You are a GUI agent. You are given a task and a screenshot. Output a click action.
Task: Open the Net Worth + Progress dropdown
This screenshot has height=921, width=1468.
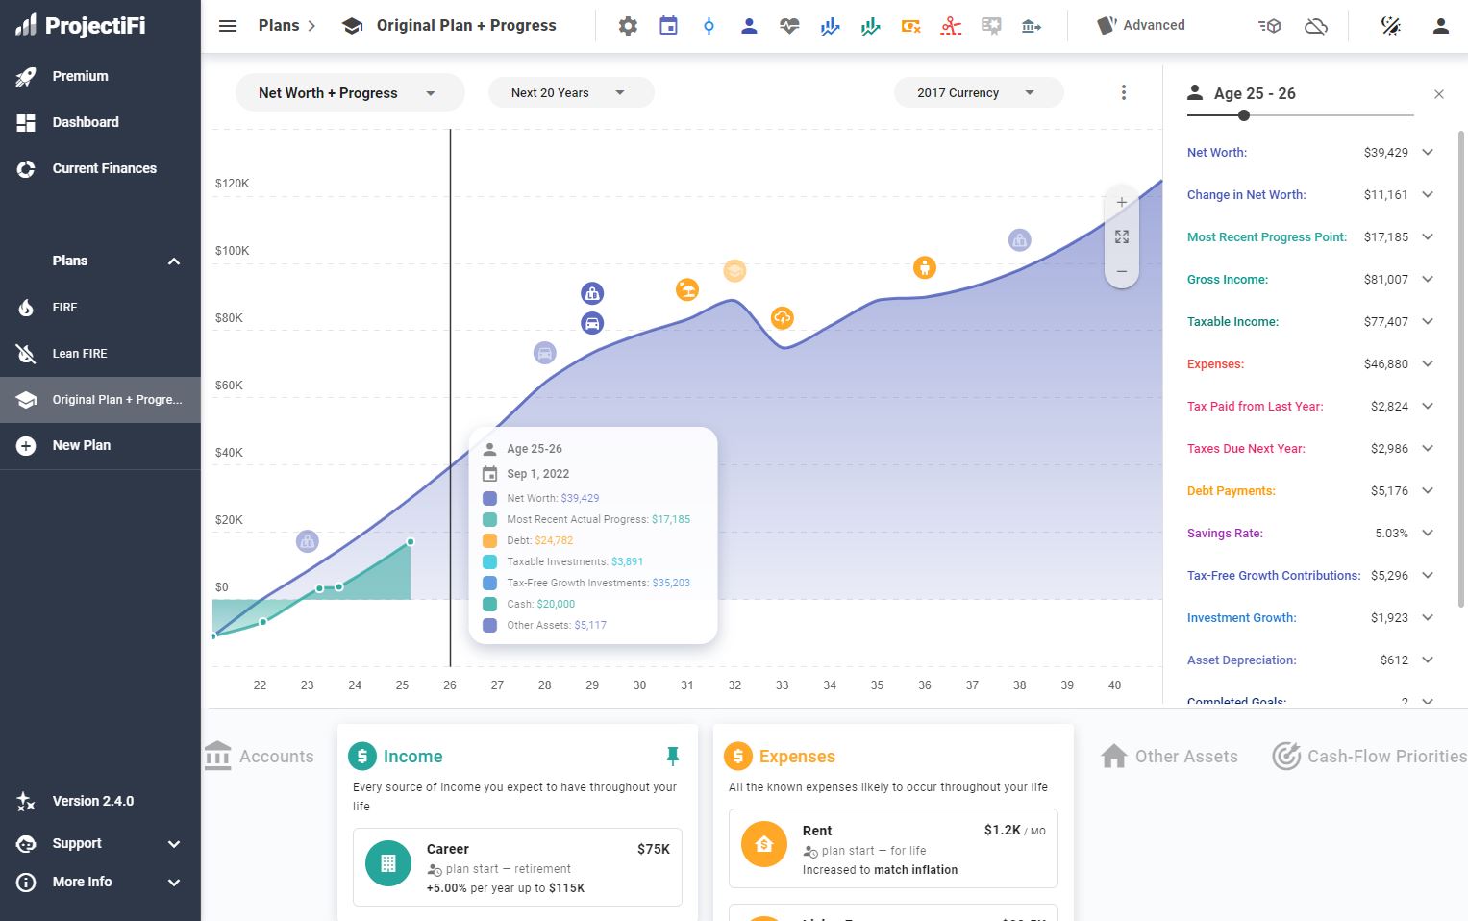coord(348,93)
